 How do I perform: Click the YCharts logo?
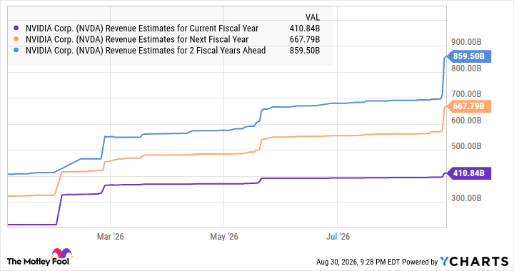[x=474, y=262]
